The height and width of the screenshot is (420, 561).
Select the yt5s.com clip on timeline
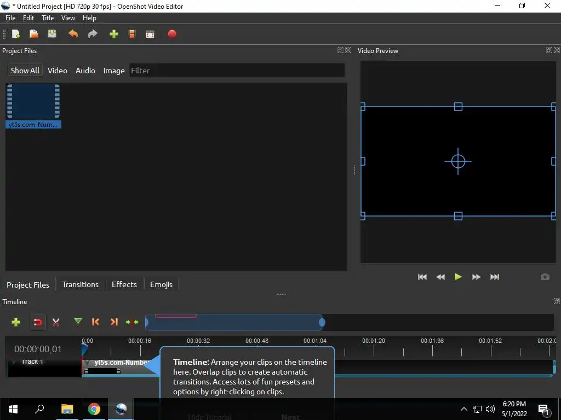(120, 367)
